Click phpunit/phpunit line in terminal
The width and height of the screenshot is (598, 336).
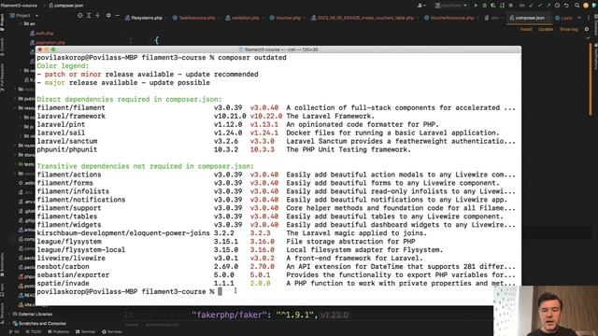(224, 149)
